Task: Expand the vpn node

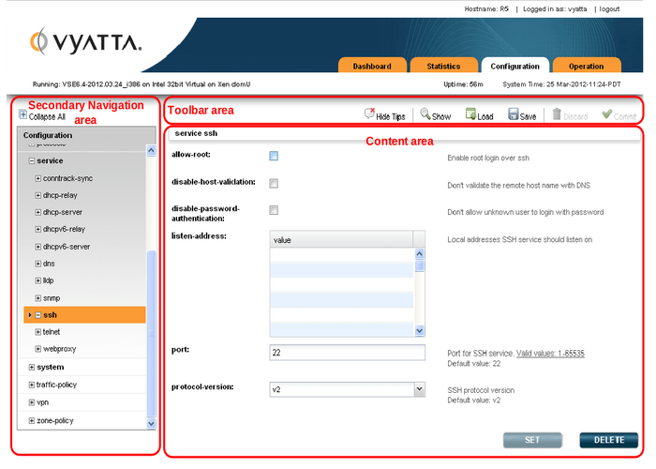Action: 31,402
